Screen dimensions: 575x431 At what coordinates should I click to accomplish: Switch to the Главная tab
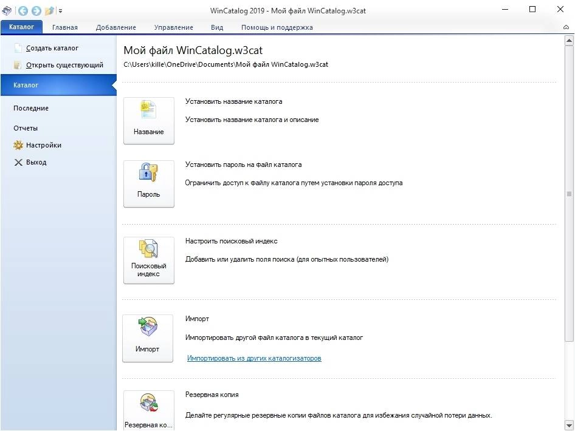[65, 27]
